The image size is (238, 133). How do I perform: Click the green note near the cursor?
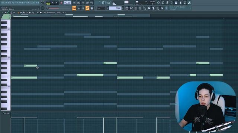(x=30, y=66)
